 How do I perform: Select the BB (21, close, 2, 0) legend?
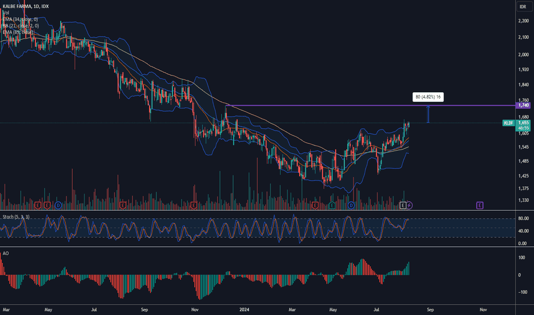[x=21, y=26]
